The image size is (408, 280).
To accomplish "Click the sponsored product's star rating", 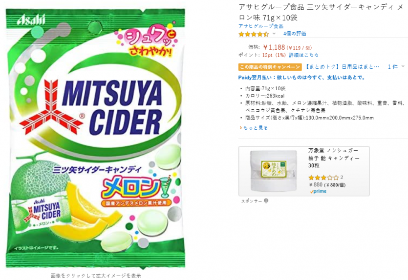I will [323, 178].
